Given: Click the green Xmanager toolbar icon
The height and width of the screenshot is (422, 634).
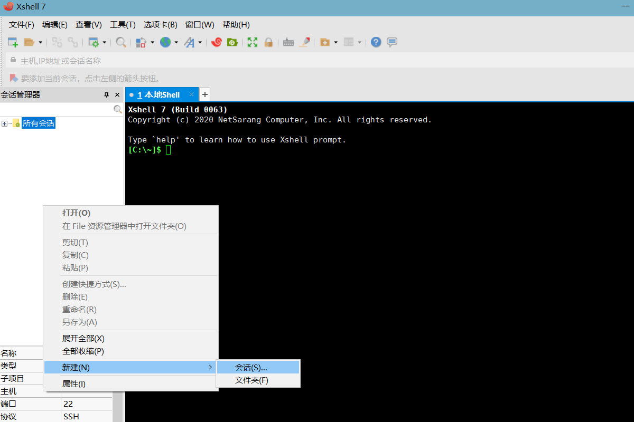Looking at the screenshot, I should tap(232, 42).
